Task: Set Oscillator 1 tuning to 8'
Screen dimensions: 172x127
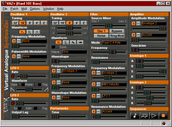Action: coord(30,23)
